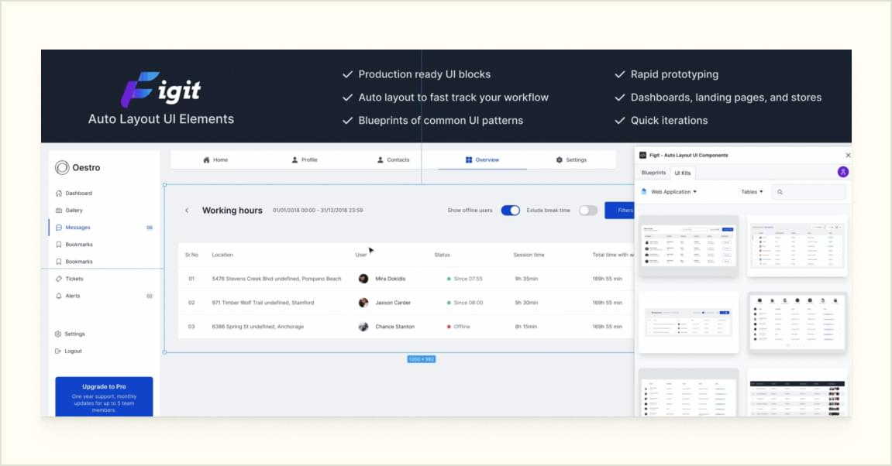Disable the Show offline users toggle

tap(510, 211)
